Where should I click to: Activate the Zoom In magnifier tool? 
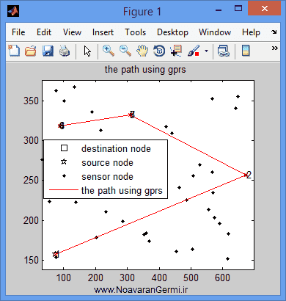coord(109,51)
